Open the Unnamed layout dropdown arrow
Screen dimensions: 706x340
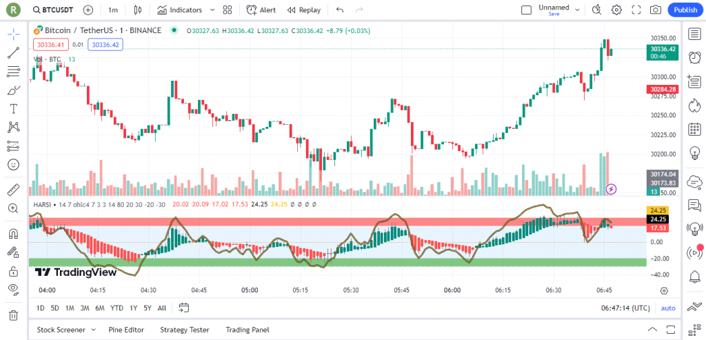576,10
